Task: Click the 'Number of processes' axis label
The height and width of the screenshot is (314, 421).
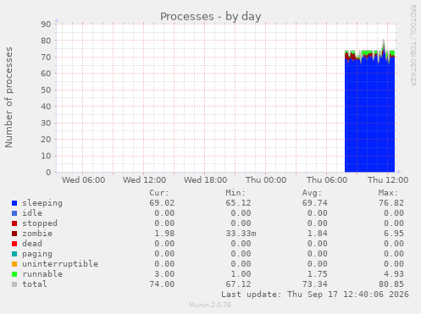Action: pos(8,97)
